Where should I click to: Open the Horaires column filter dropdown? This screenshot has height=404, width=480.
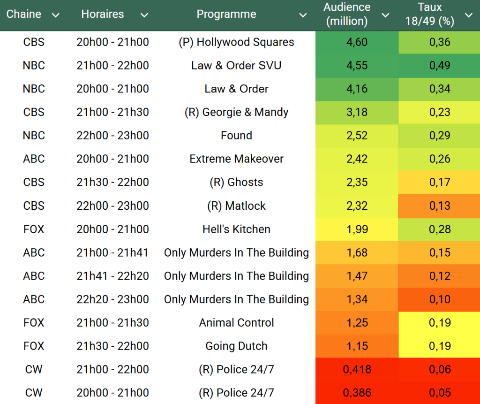pyautogui.click(x=144, y=15)
